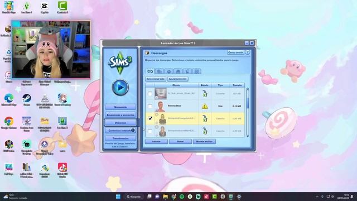Open the Stumble Guys desktop icon
Screen dimensions: 357x201
pyautogui.click(x=9, y=7)
